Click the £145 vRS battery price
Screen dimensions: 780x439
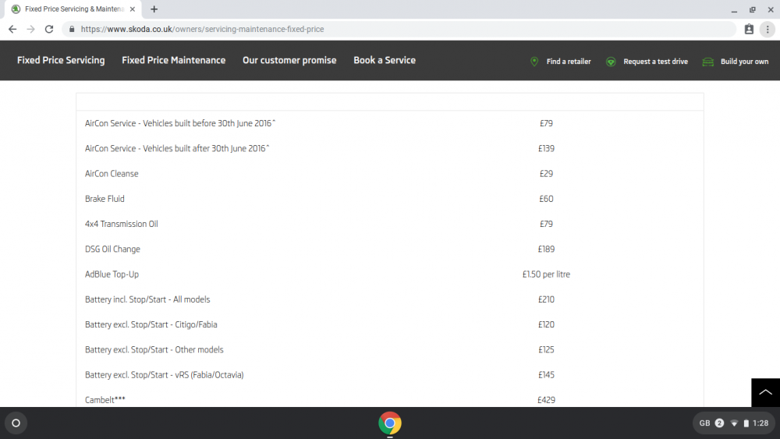tap(546, 375)
